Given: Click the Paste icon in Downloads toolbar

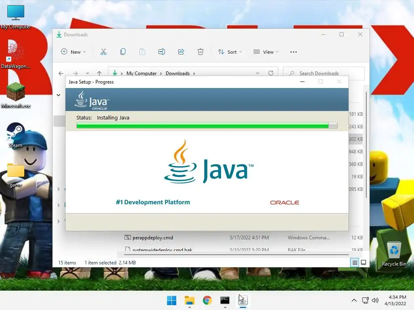Looking at the screenshot, I should [x=142, y=52].
